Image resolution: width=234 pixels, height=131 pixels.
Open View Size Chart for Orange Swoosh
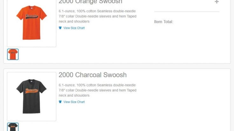[x=74, y=28]
